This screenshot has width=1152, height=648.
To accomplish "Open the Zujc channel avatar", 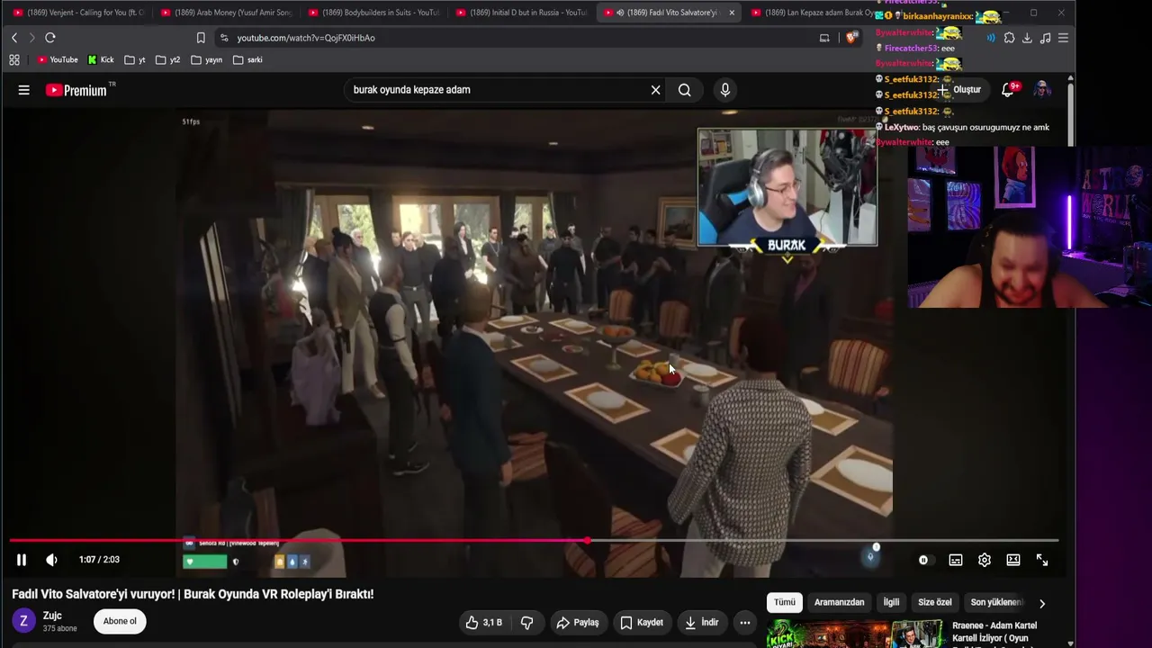I will click(x=23, y=621).
